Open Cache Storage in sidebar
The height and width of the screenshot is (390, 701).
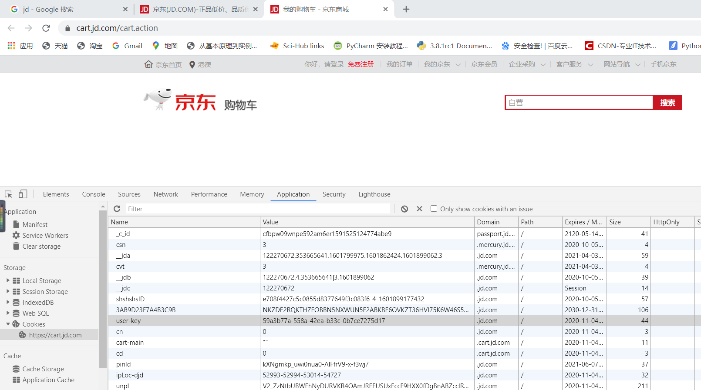coord(43,369)
